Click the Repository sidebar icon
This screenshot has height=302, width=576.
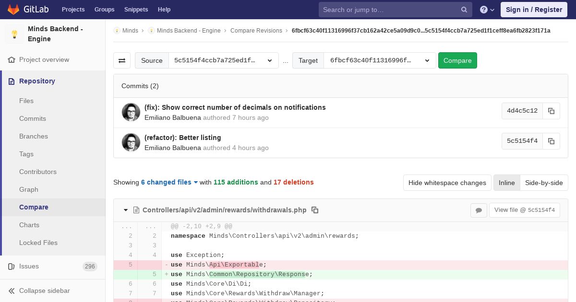12,81
